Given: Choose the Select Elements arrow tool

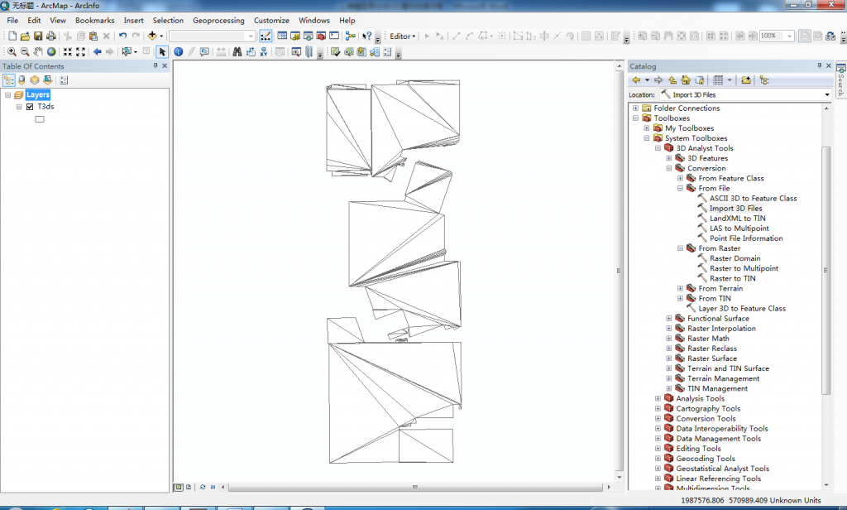Looking at the screenshot, I should coord(162,52).
